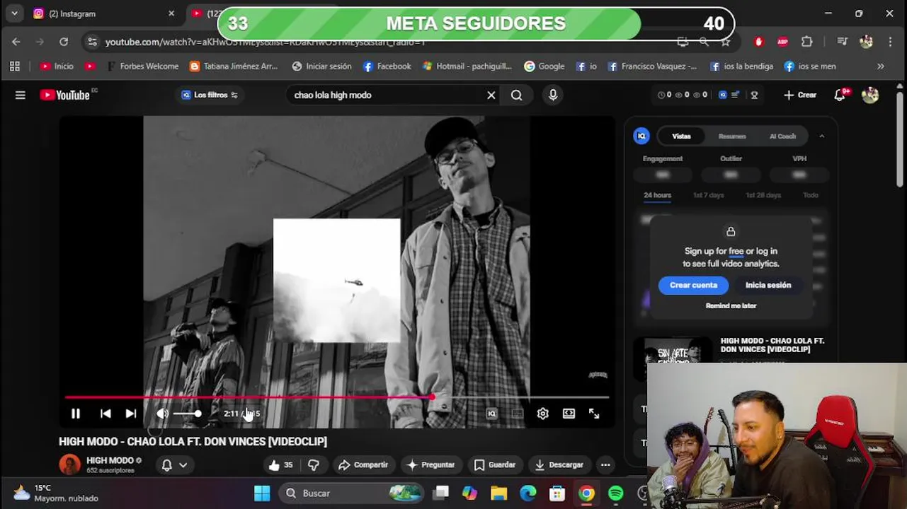Click the Crear cuenta button
This screenshot has width=907, height=509.
coord(693,285)
